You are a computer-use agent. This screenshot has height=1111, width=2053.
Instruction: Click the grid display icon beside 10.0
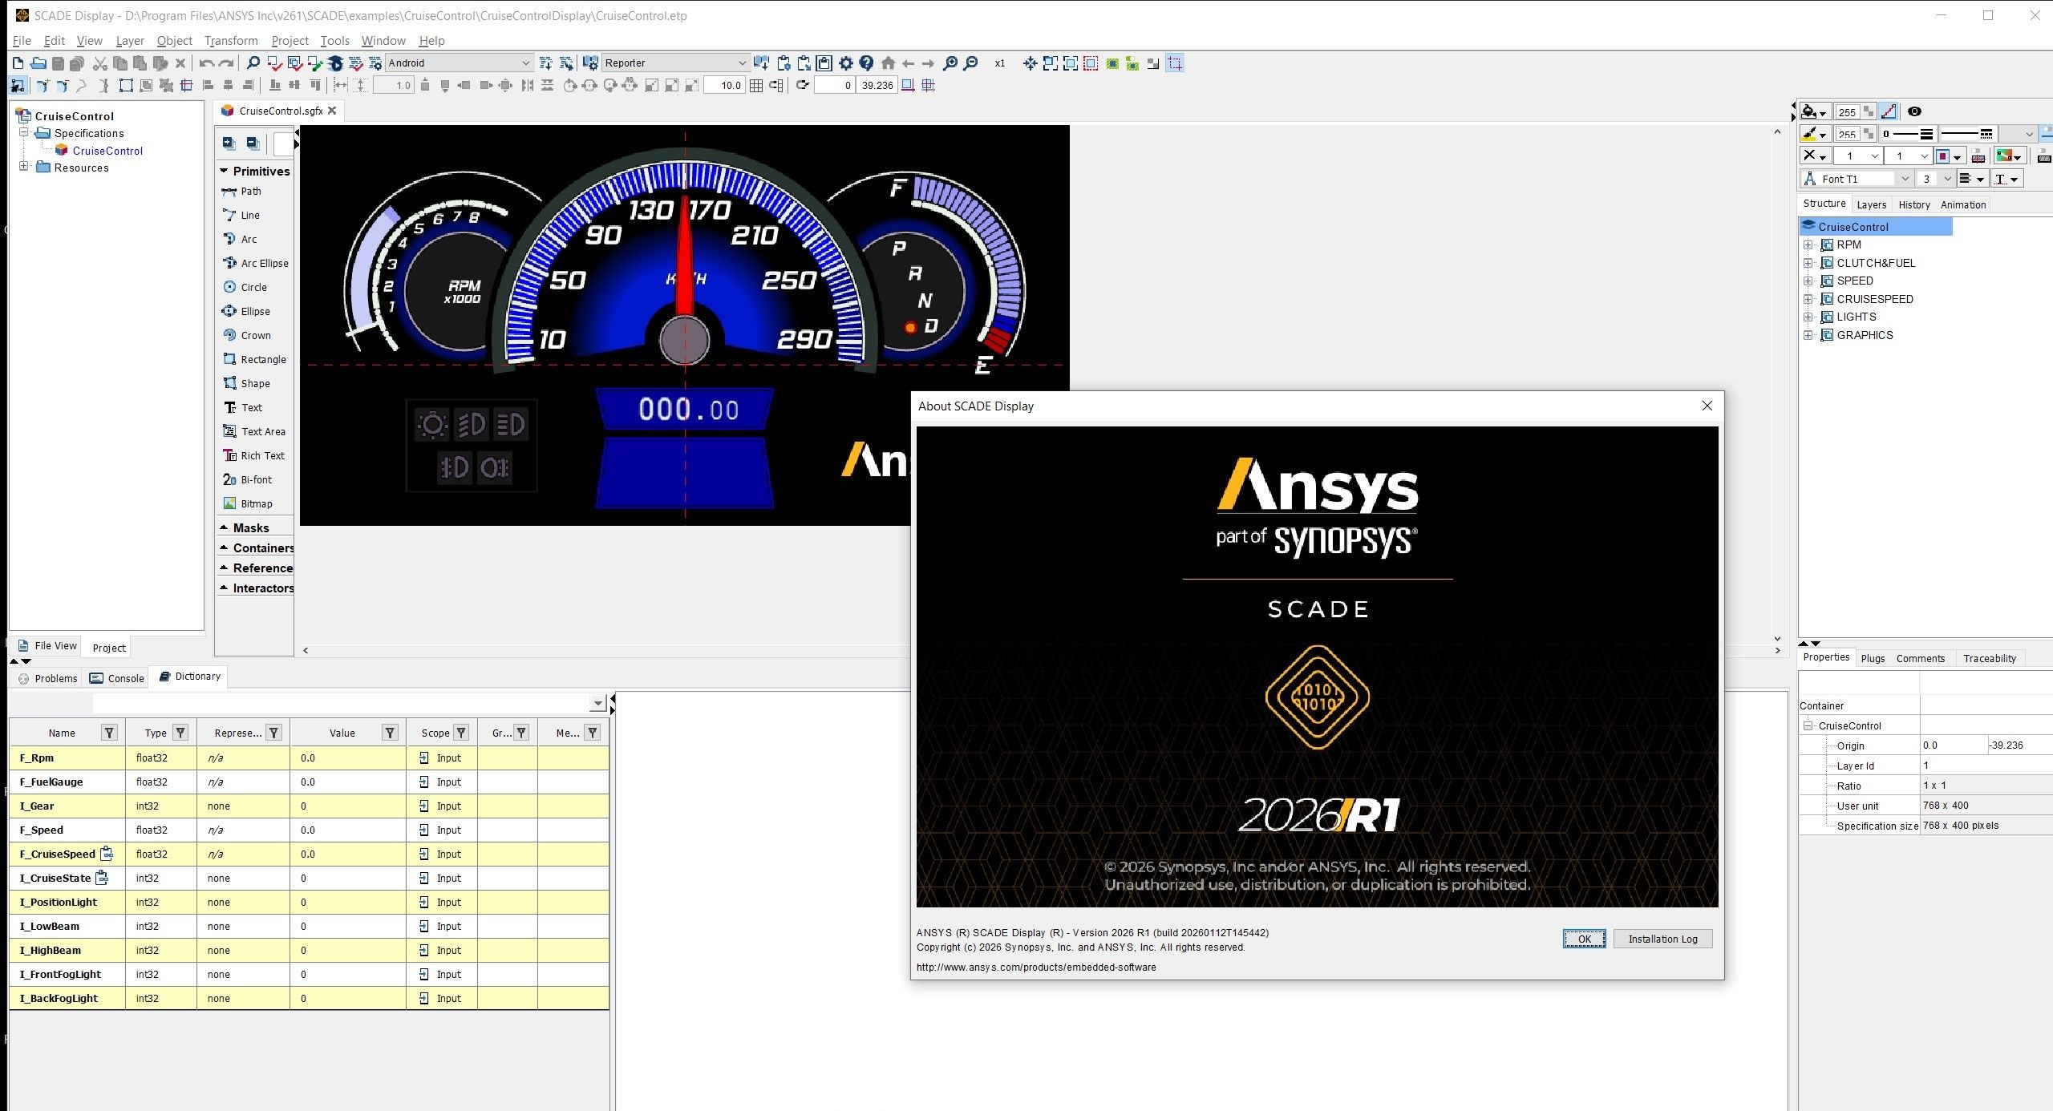pos(755,85)
